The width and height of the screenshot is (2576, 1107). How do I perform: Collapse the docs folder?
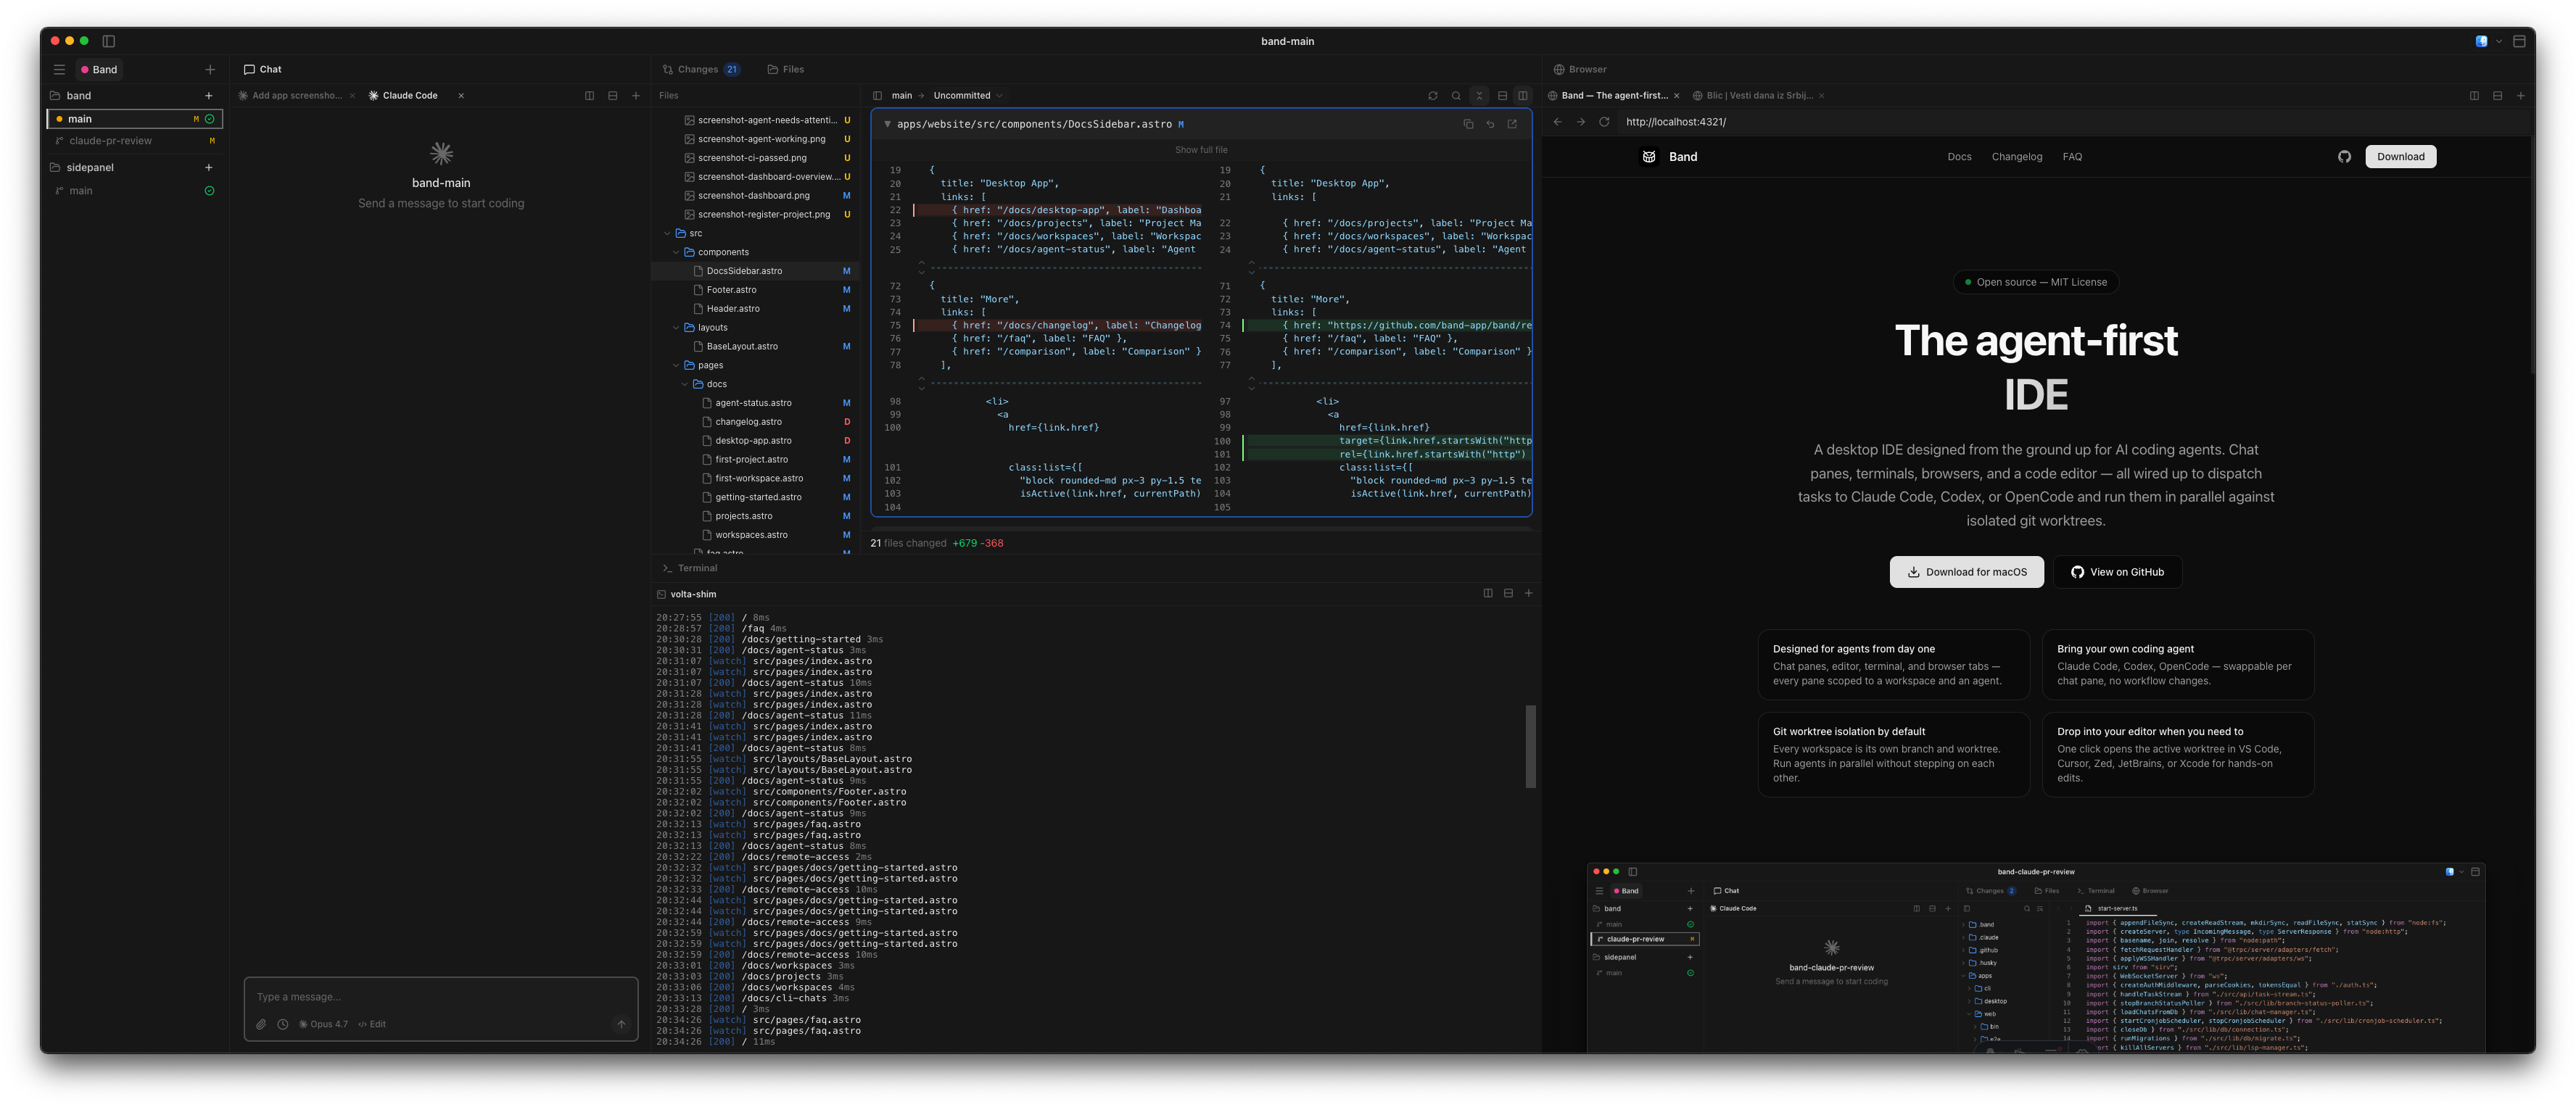tap(685, 384)
